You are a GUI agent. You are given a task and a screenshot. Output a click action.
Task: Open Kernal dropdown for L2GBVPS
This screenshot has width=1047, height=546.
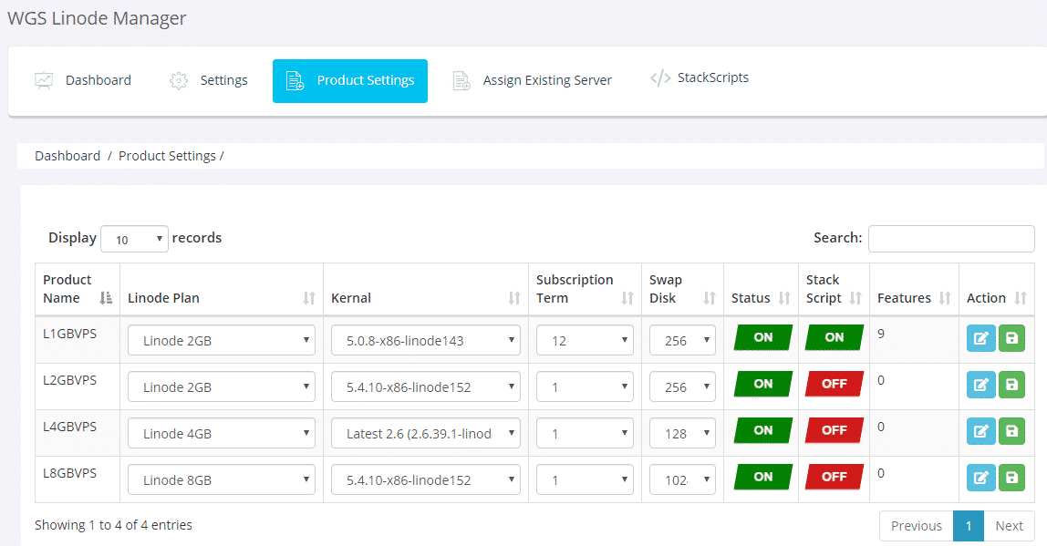[425, 387]
